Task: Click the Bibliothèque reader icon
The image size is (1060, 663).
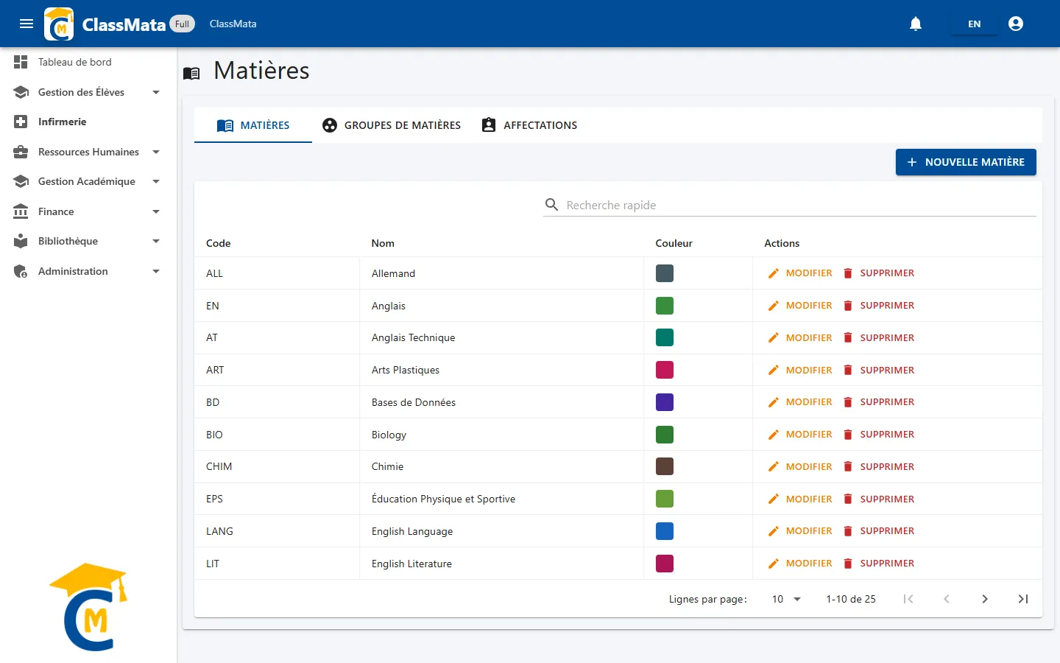Action: coord(21,241)
